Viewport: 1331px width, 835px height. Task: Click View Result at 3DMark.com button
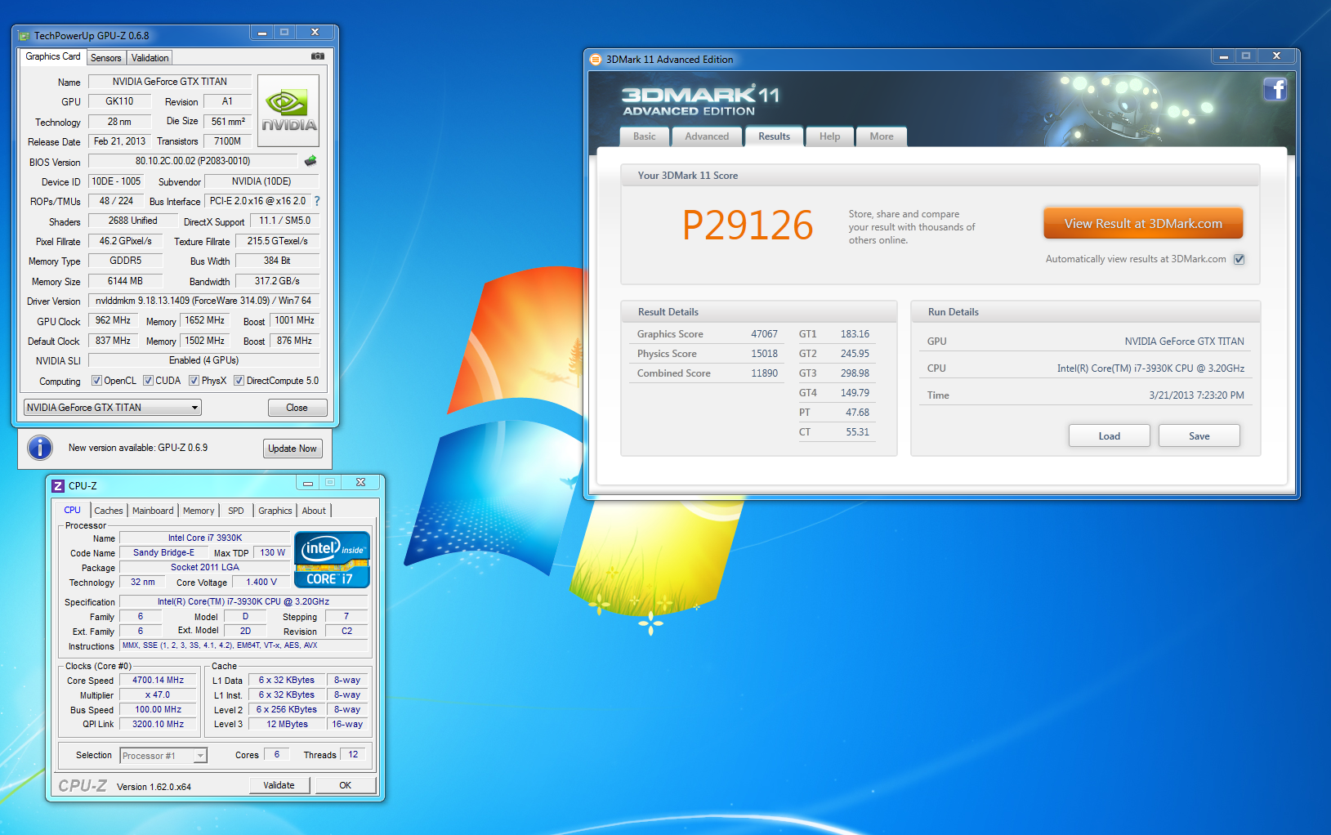(x=1143, y=223)
